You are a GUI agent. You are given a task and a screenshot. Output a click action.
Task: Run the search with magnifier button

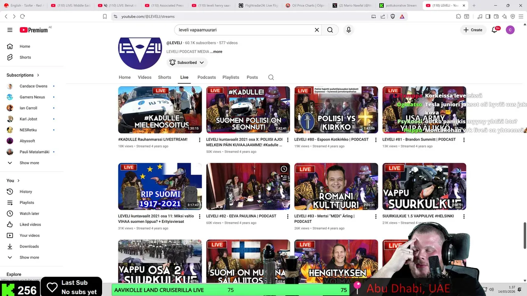tap(330, 30)
